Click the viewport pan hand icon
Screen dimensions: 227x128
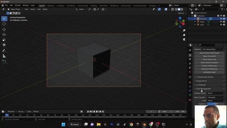click(184, 35)
